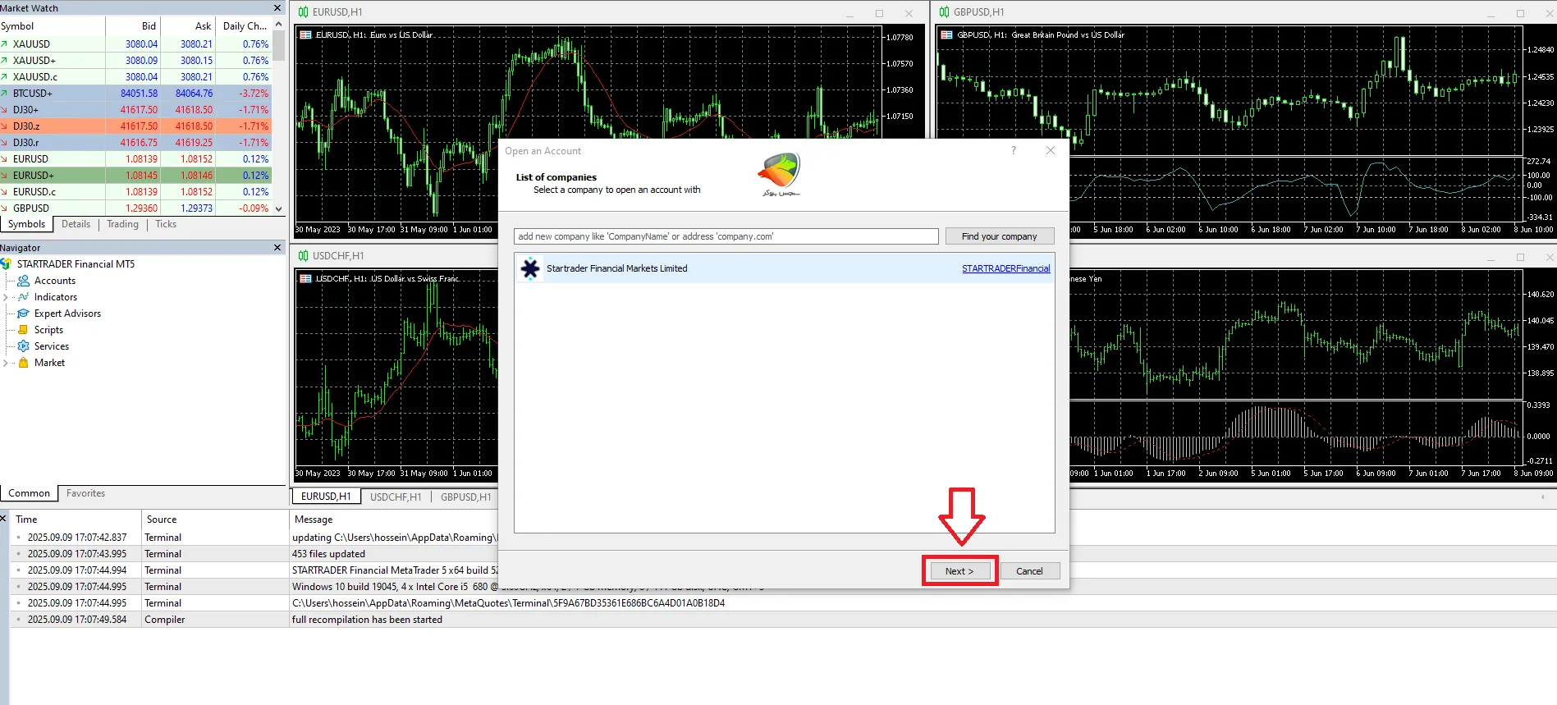Click the Indicators icon in Navigator
The height and width of the screenshot is (705, 1557).
24,297
